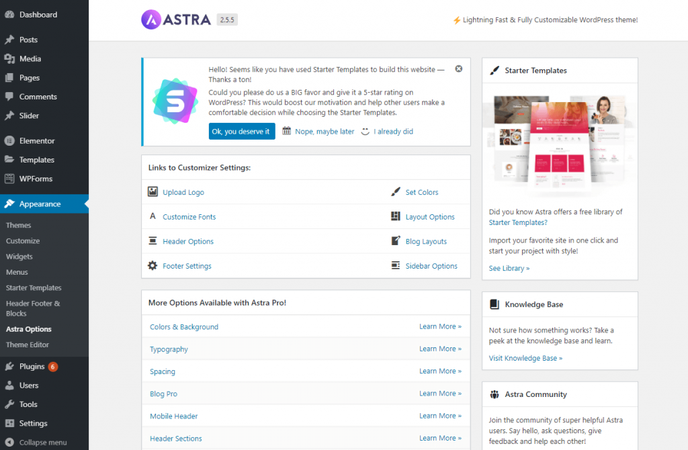Click the Knowledge Base book icon
Viewport: 688px width, 450px height.
494,304
